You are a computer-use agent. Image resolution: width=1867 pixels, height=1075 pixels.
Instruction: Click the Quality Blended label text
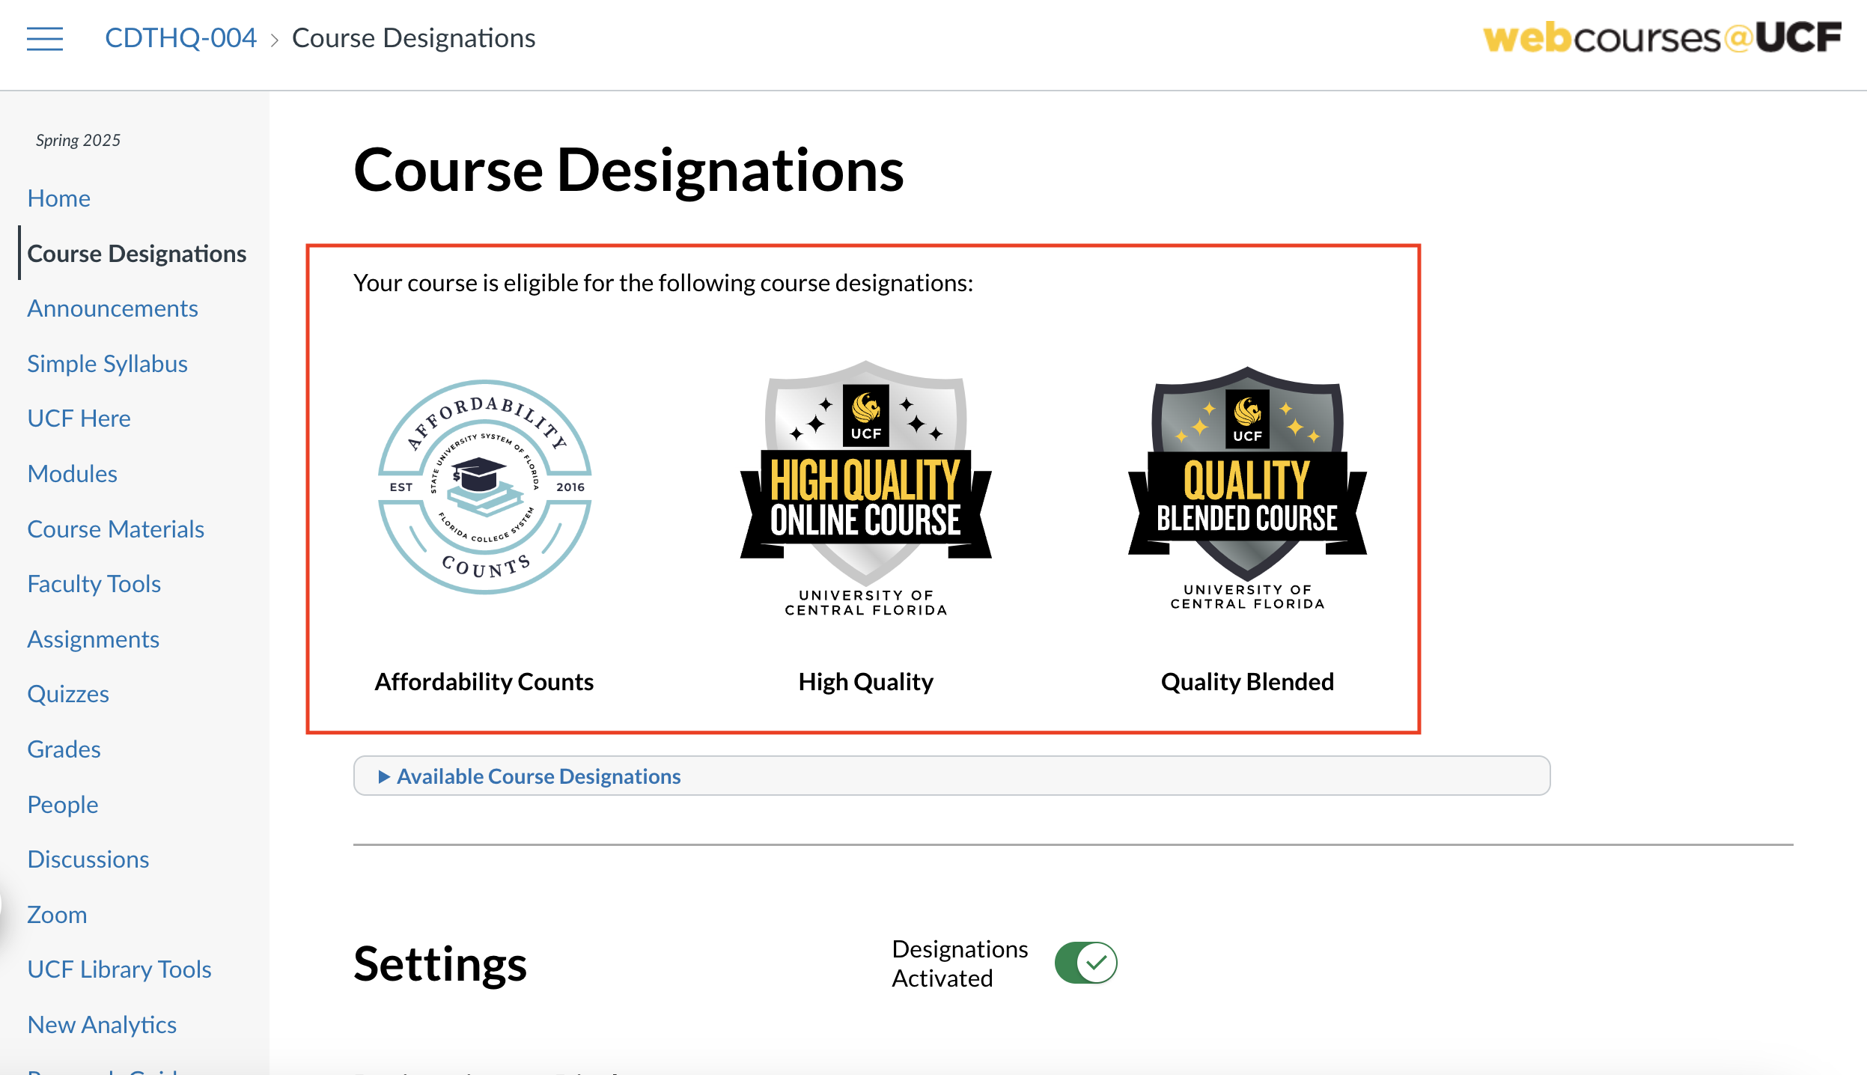coord(1247,682)
